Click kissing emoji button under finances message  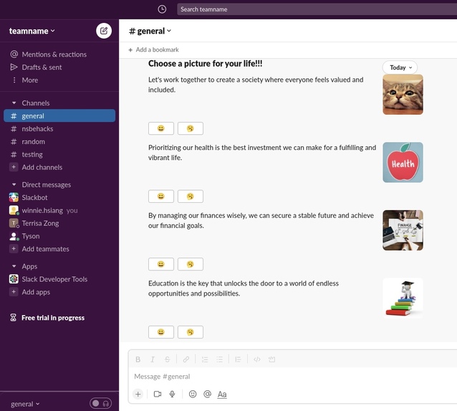pos(191,264)
